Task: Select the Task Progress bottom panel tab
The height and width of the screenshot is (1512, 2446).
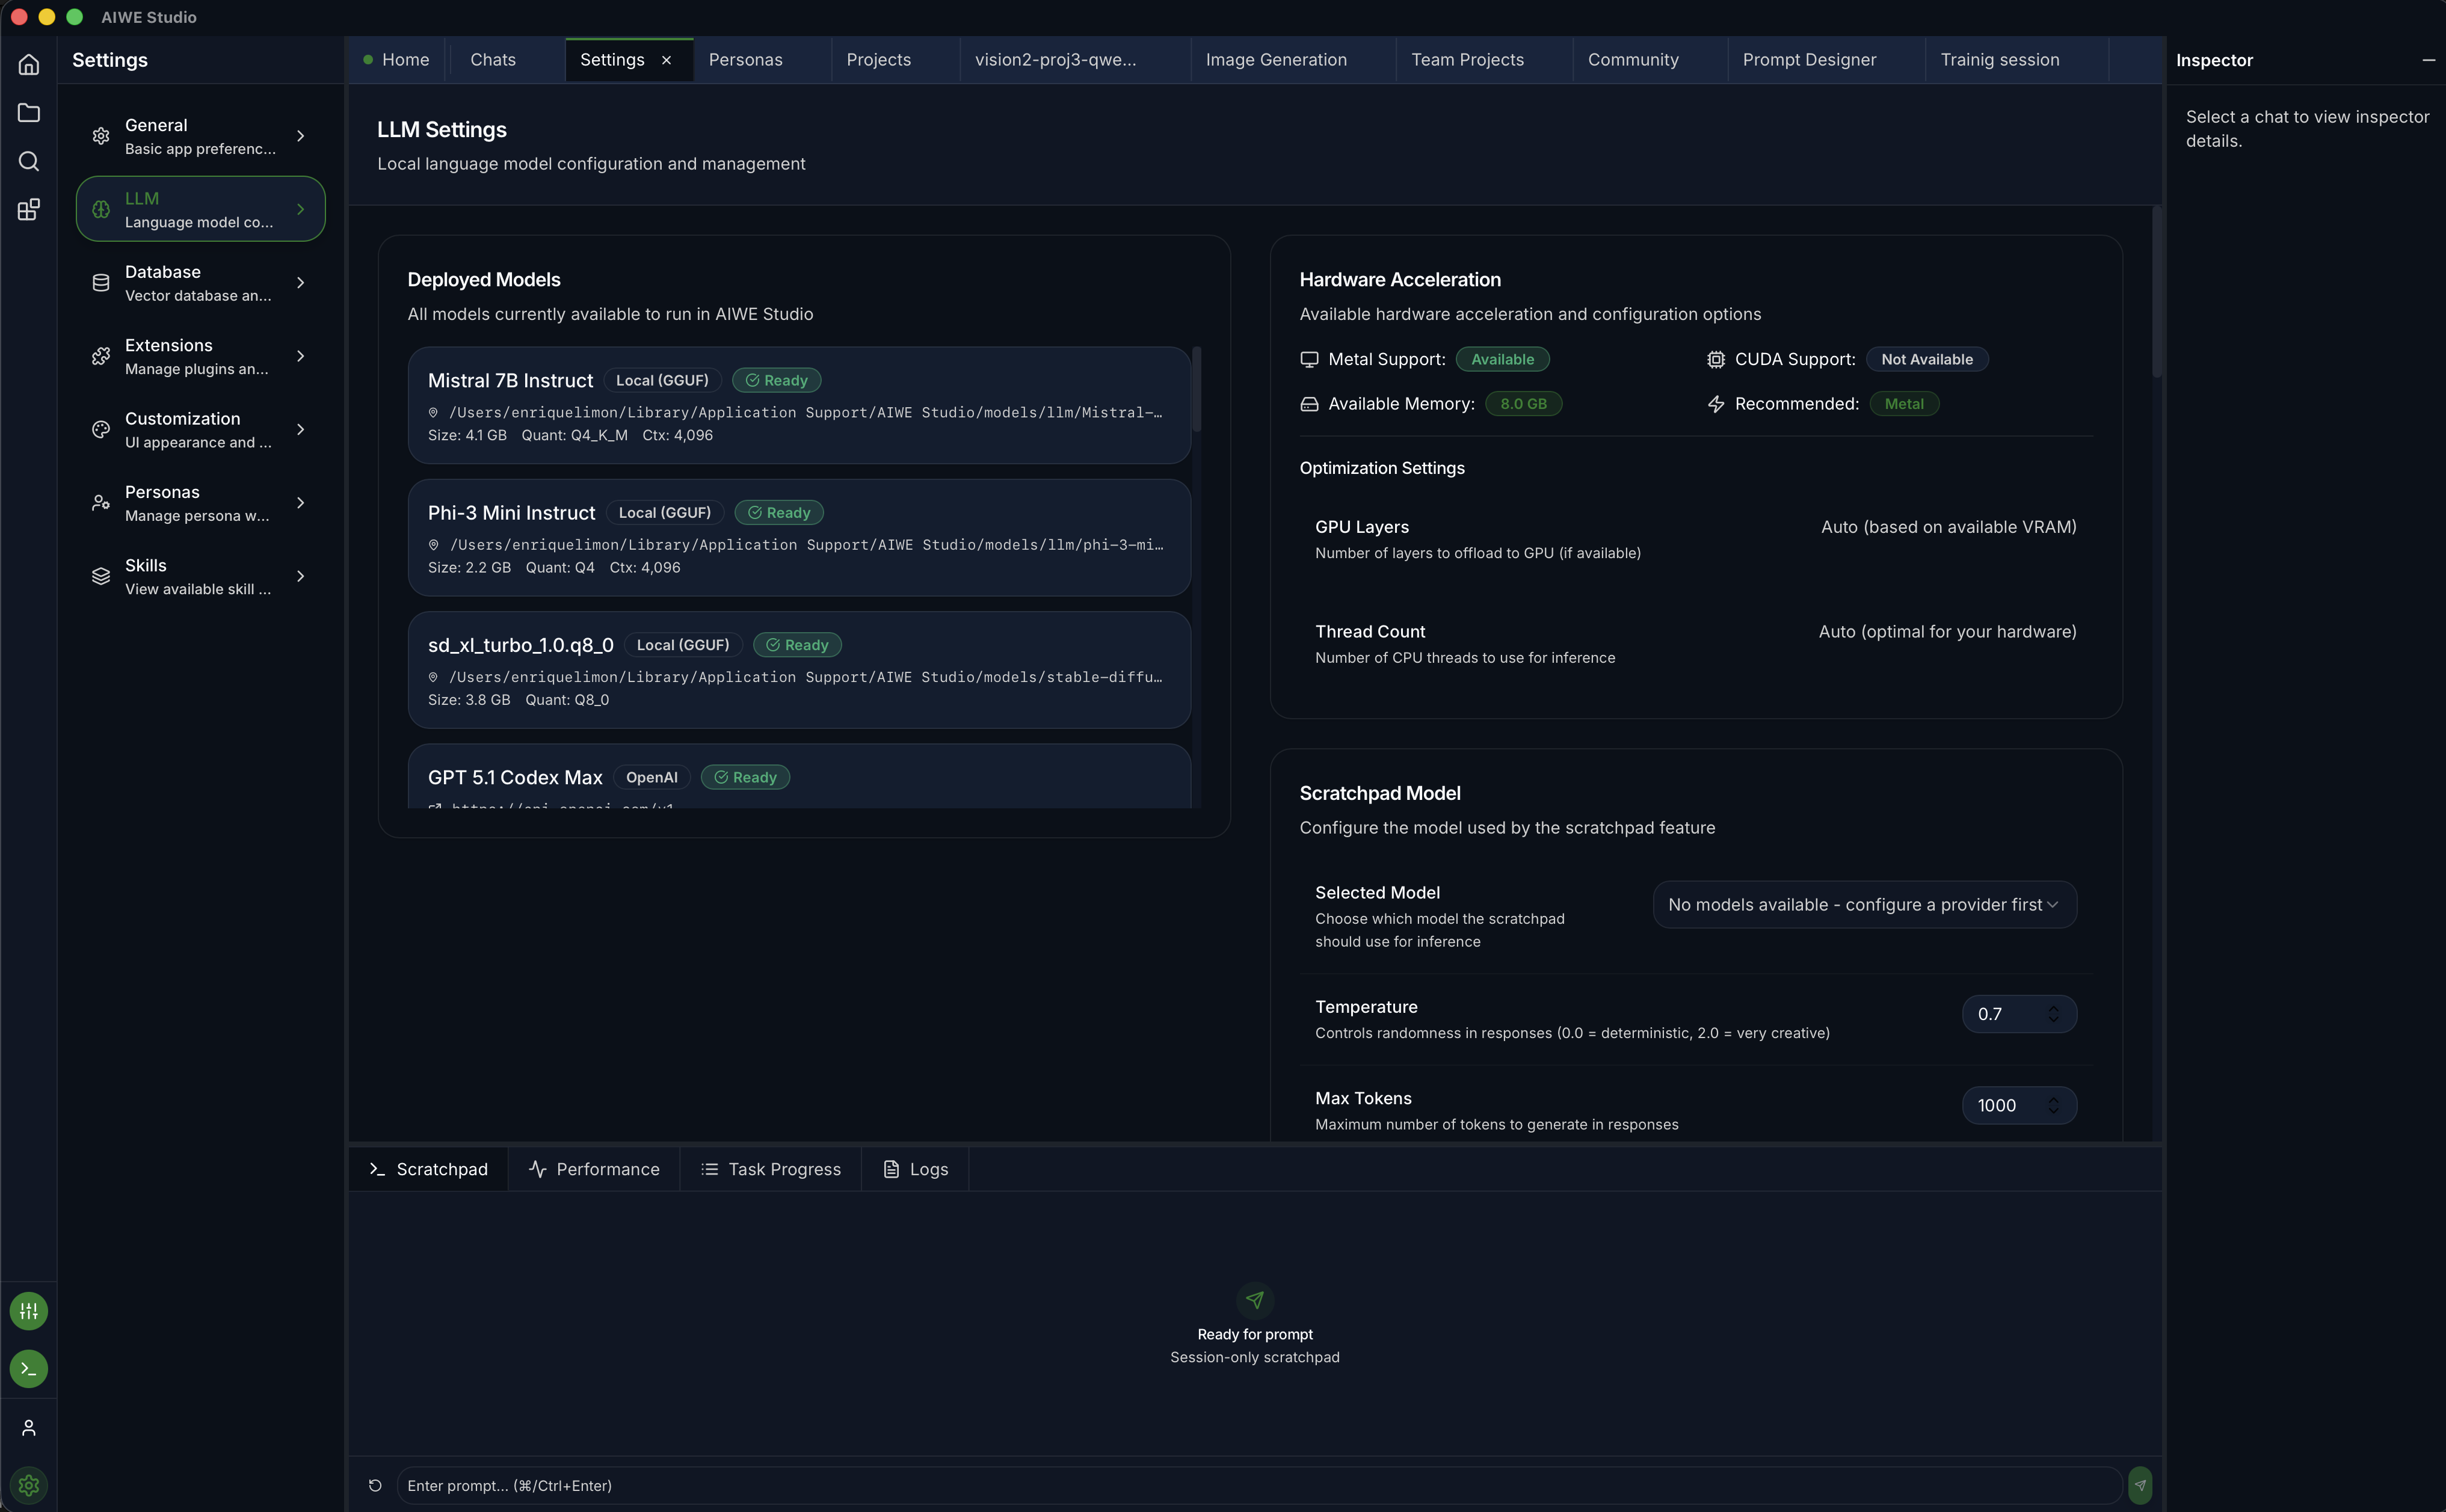Action: point(771,1169)
